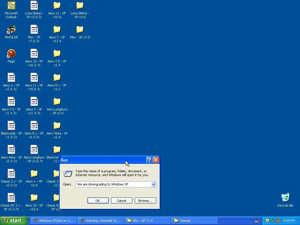Viewport: 300px width, 225px height.
Task: Select the Microsoft Outlook desktop icon
Action: tap(11, 10)
